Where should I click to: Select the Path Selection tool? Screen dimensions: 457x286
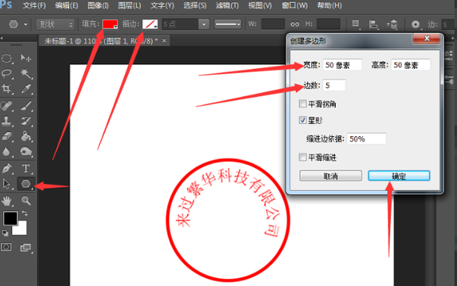click(7, 184)
